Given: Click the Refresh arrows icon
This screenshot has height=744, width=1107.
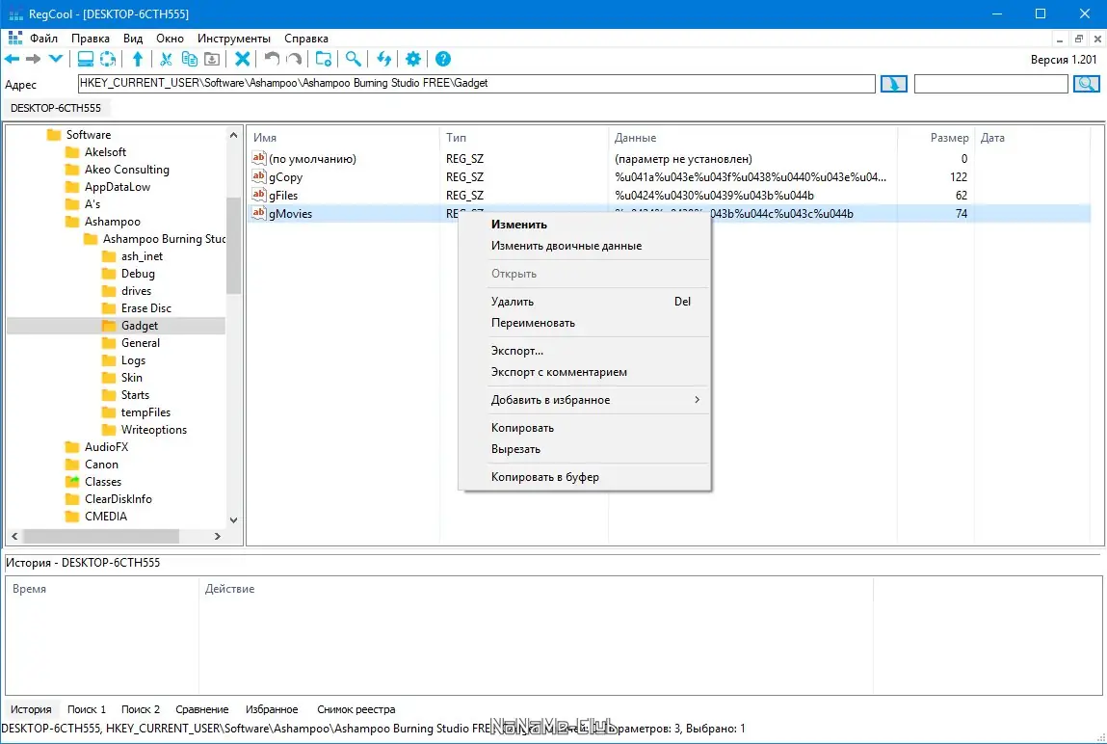Looking at the screenshot, I should point(384,60).
